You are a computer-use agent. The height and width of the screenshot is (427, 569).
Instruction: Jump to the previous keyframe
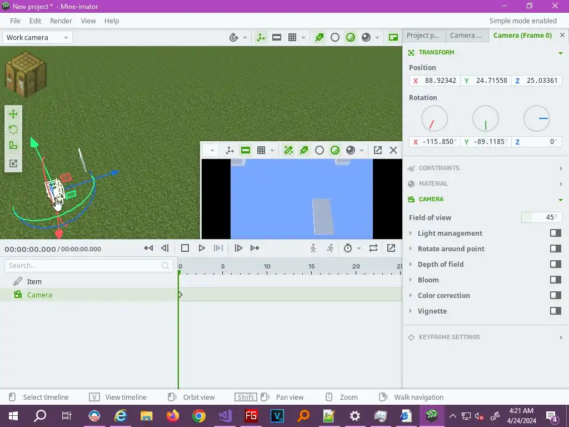click(148, 248)
